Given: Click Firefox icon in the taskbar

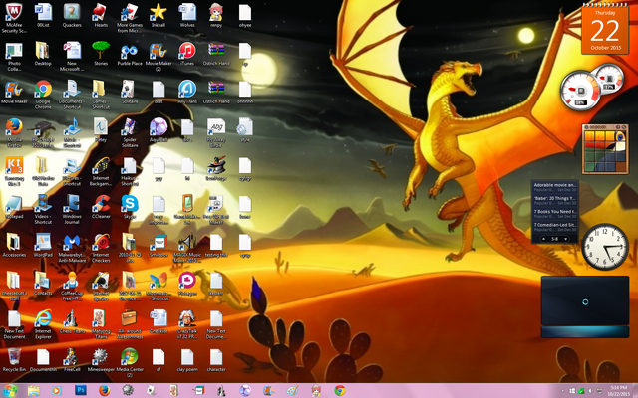Looking at the screenshot, I should 104,391.
